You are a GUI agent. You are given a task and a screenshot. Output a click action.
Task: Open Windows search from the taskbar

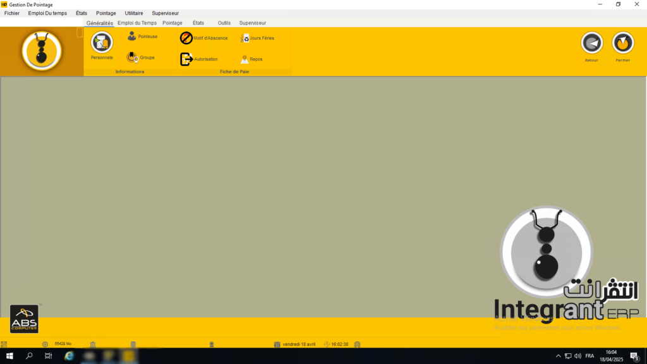click(x=29, y=356)
